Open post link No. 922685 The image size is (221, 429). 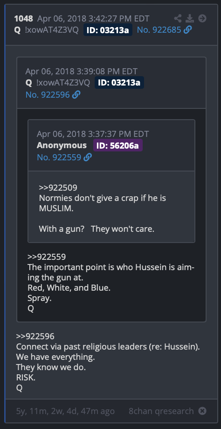159,30
